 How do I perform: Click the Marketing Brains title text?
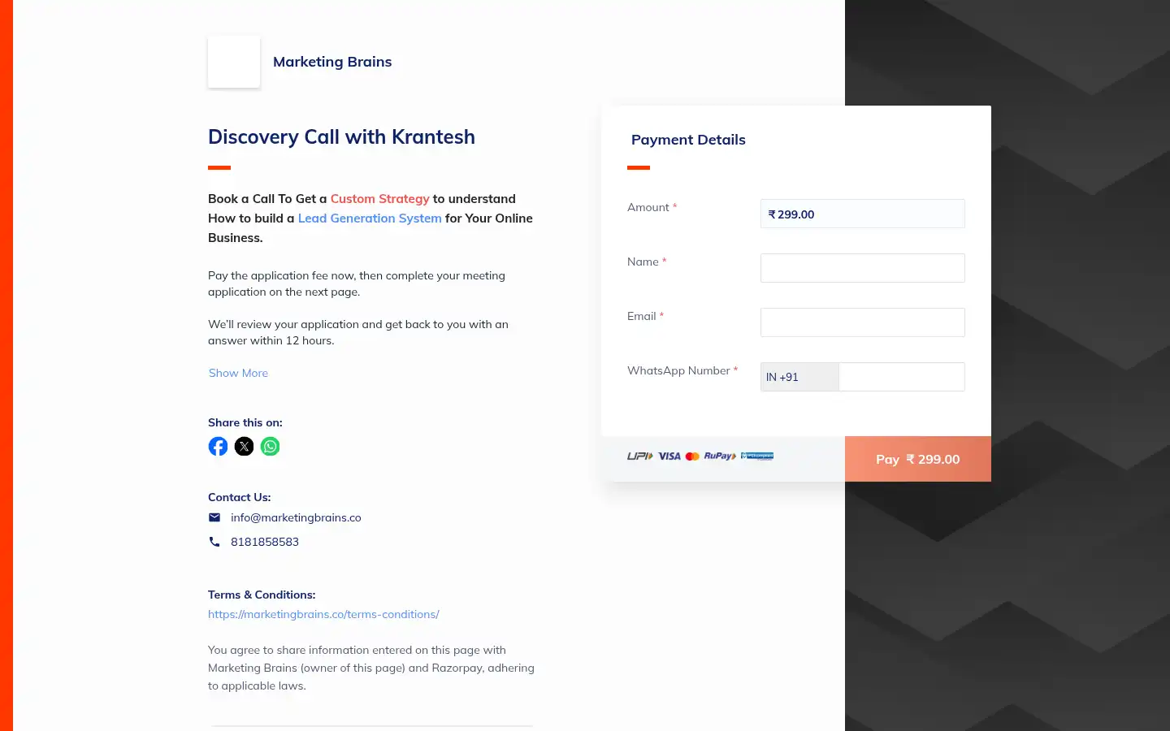coord(332,62)
